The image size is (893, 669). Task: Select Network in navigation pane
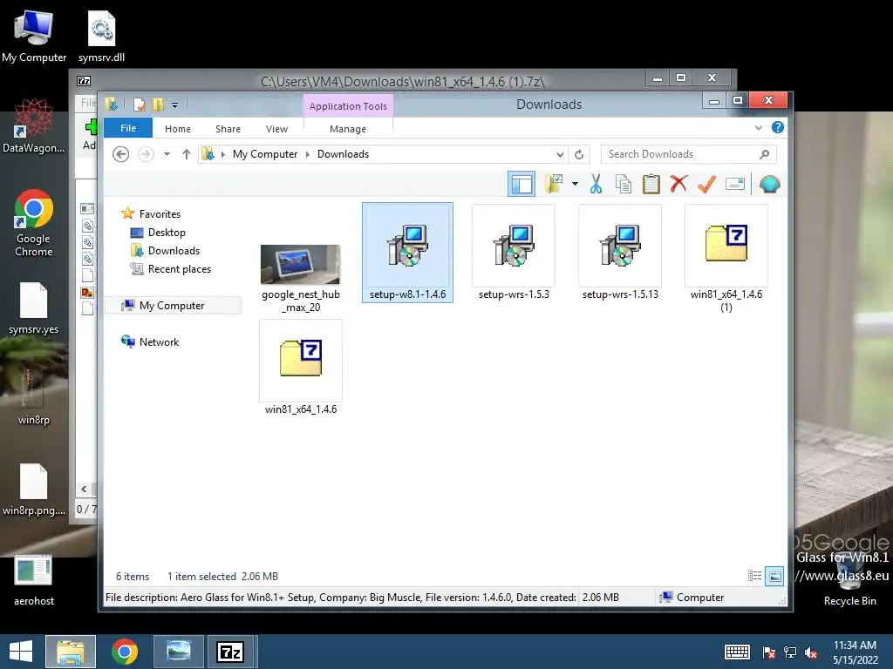(150, 341)
